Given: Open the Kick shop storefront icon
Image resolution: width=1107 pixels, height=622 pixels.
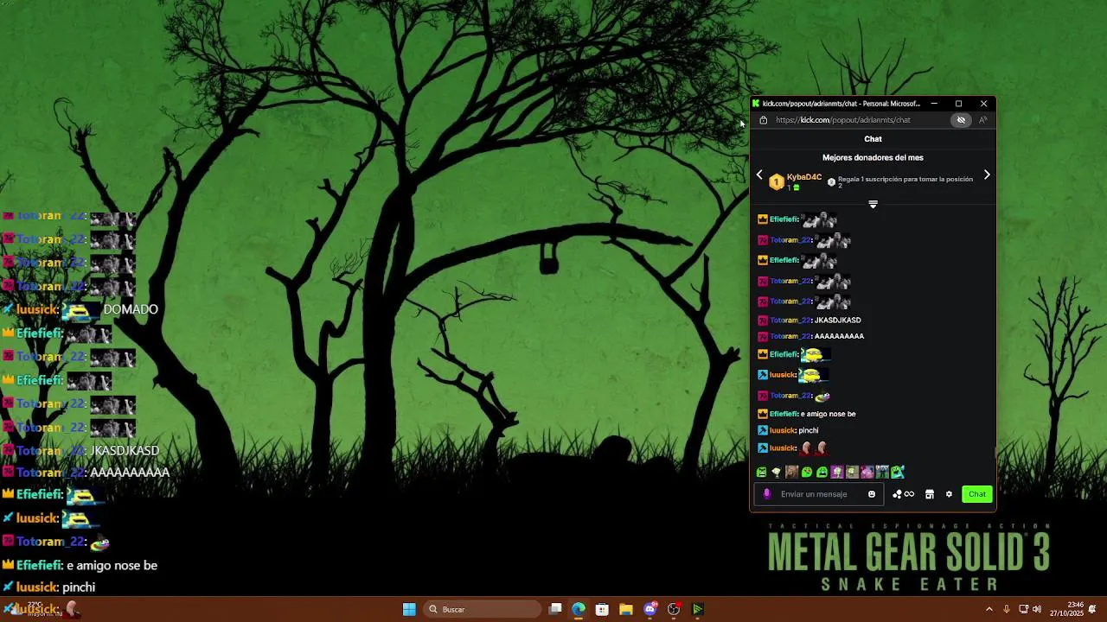Looking at the screenshot, I should (x=930, y=494).
